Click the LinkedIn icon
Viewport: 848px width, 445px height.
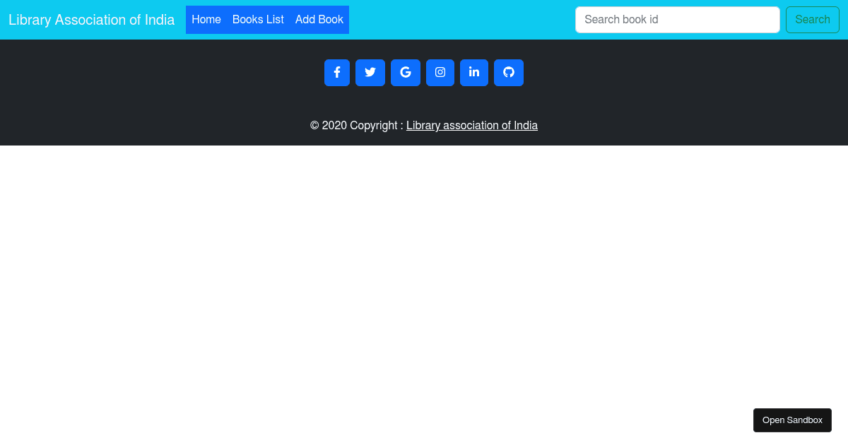[474, 72]
